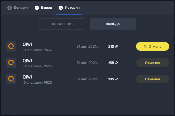The height and width of the screenshot is (116, 175).
Task: Click the ID операции: 9533 text
Action: pos(37,50)
